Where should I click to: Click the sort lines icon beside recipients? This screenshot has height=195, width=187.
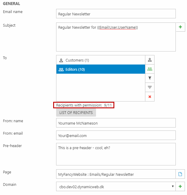click(x=149, y=87)
